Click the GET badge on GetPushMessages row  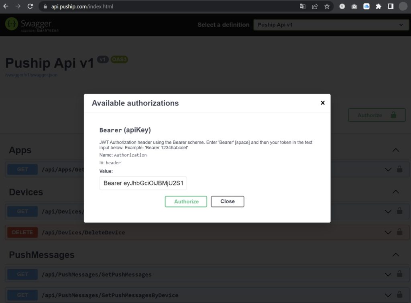pos(22,275)
